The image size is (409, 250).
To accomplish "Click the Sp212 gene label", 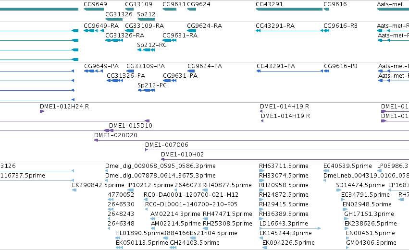I will tap(146, 14).
